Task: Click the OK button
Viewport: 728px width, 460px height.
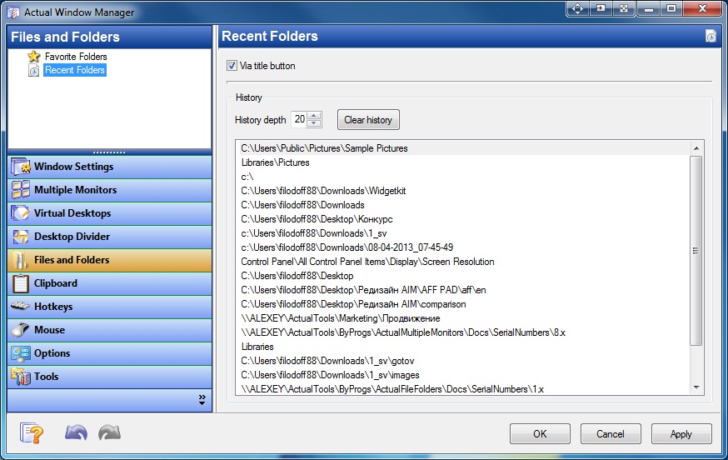Action: point(540,434)
